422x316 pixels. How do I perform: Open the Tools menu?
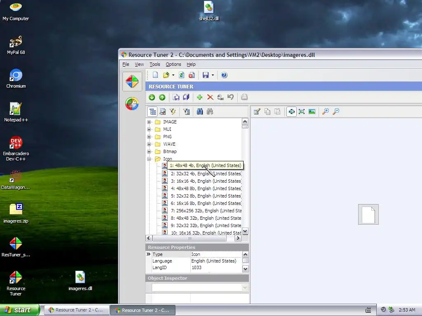tap(155, 64)
